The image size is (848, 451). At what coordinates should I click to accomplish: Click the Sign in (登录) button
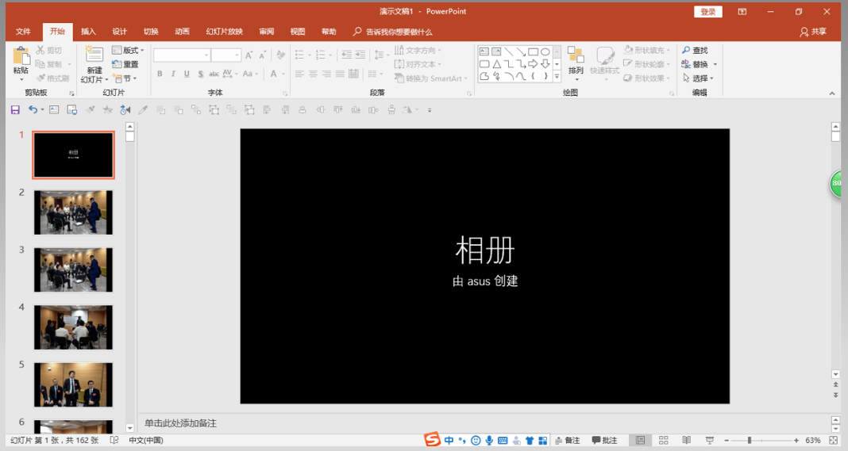(x=707, y=11)
